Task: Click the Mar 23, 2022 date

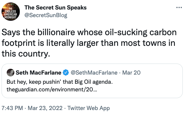Action: [x=45, y=108]
